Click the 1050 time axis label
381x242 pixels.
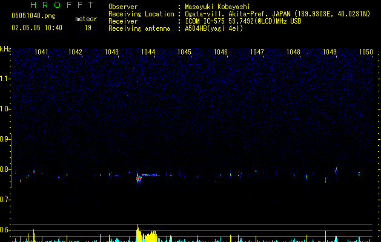point(366,52)
